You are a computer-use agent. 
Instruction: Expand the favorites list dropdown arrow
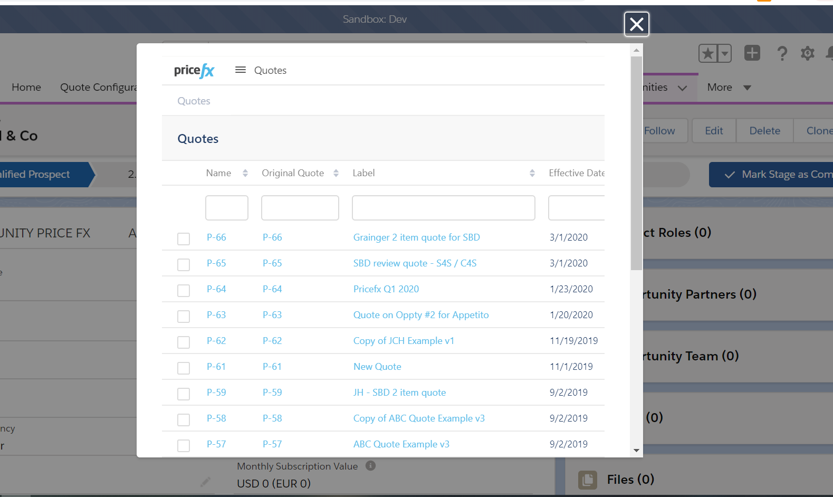pos(725,53)
